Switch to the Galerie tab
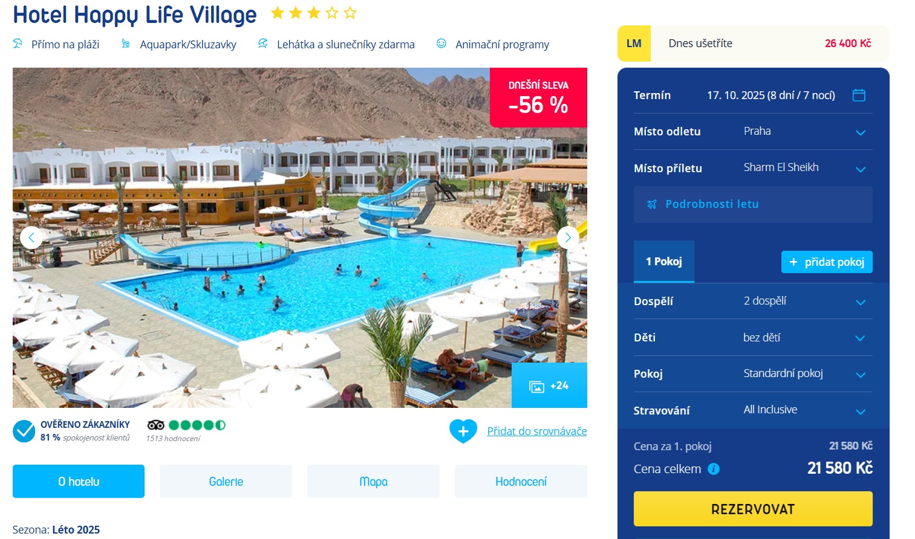The height and width of the screenshot is (539, 915). (x=226, y=482)
